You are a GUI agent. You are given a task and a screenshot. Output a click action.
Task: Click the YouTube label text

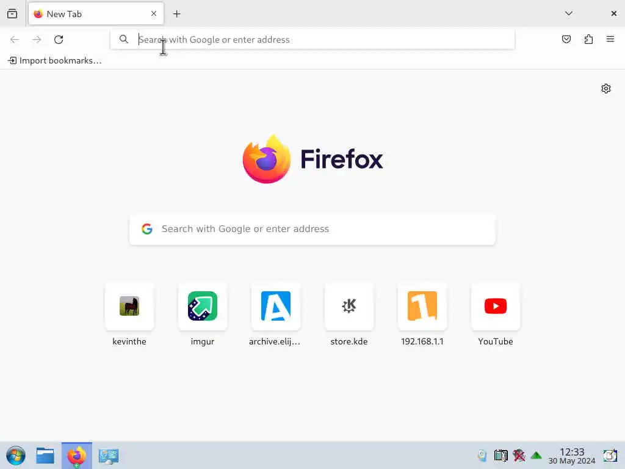click(496, 342)
